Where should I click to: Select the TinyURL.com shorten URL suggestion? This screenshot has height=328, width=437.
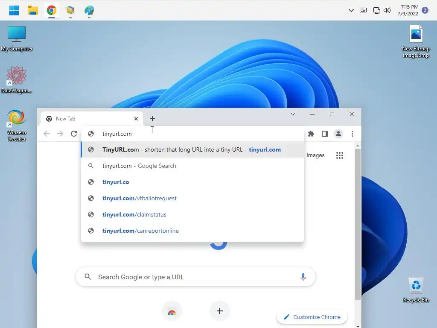point(192,150)
